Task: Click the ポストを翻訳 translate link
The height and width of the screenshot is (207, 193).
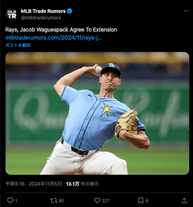Action: [x=18, y=45]
